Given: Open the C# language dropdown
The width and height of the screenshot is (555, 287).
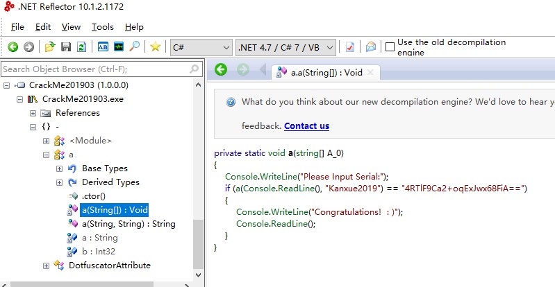Looking at the screenshot, I should 201,47.
